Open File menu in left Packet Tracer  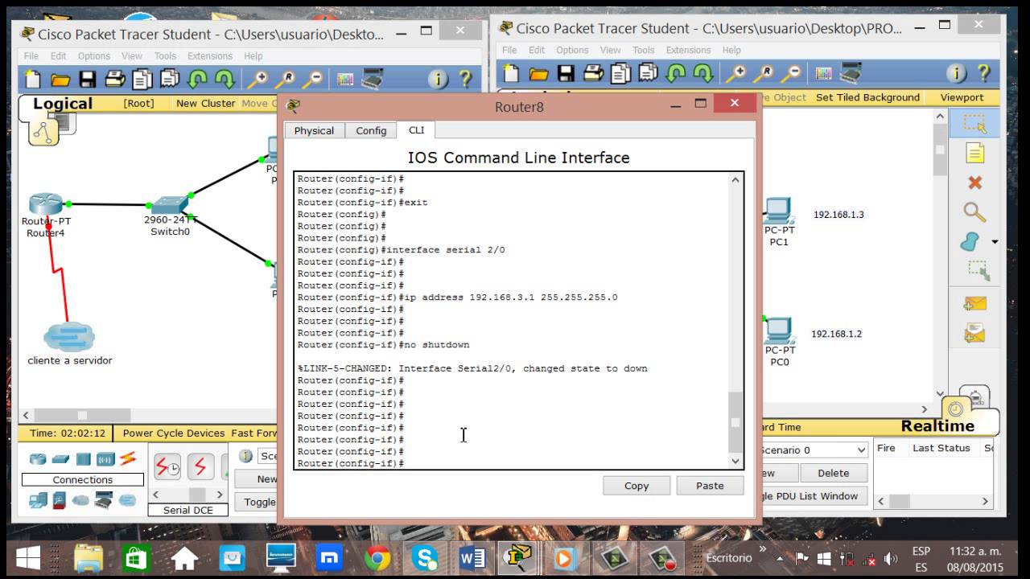pyautogui.click(x=31, y=56)
